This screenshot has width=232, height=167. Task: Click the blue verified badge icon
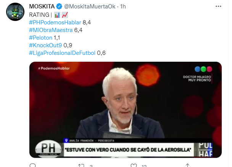[x=59, y=6]
